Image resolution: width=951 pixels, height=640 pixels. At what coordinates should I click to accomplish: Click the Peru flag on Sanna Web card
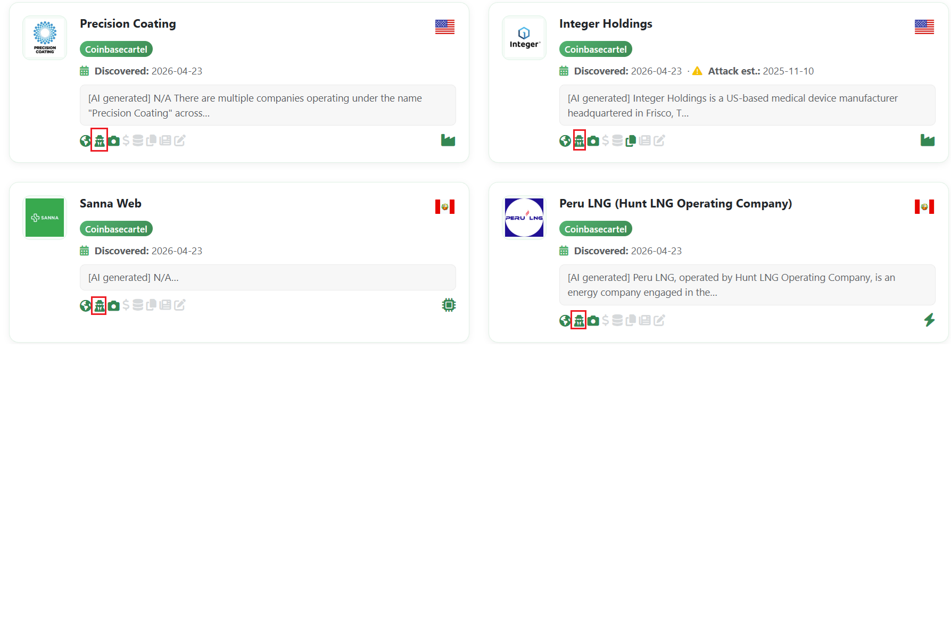tap(444, 206)
